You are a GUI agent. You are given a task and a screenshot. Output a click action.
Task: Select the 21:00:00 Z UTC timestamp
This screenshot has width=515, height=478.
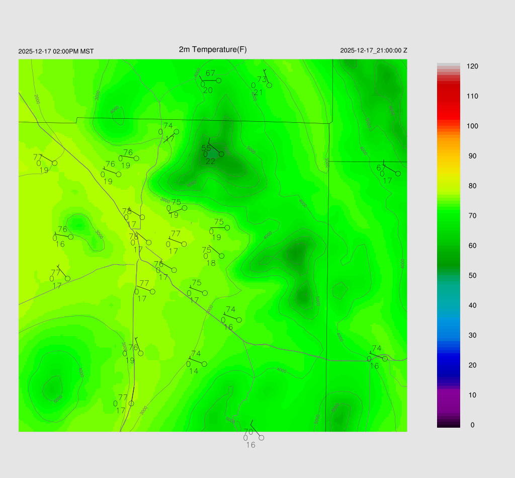[374, 50]
